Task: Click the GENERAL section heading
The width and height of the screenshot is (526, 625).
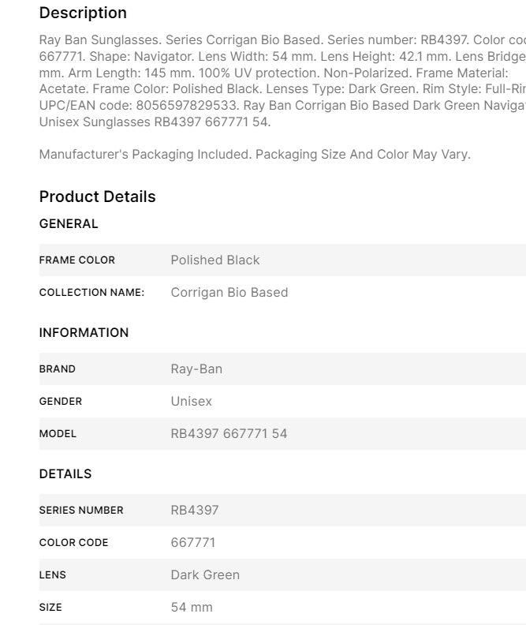Action: (69, 223)
